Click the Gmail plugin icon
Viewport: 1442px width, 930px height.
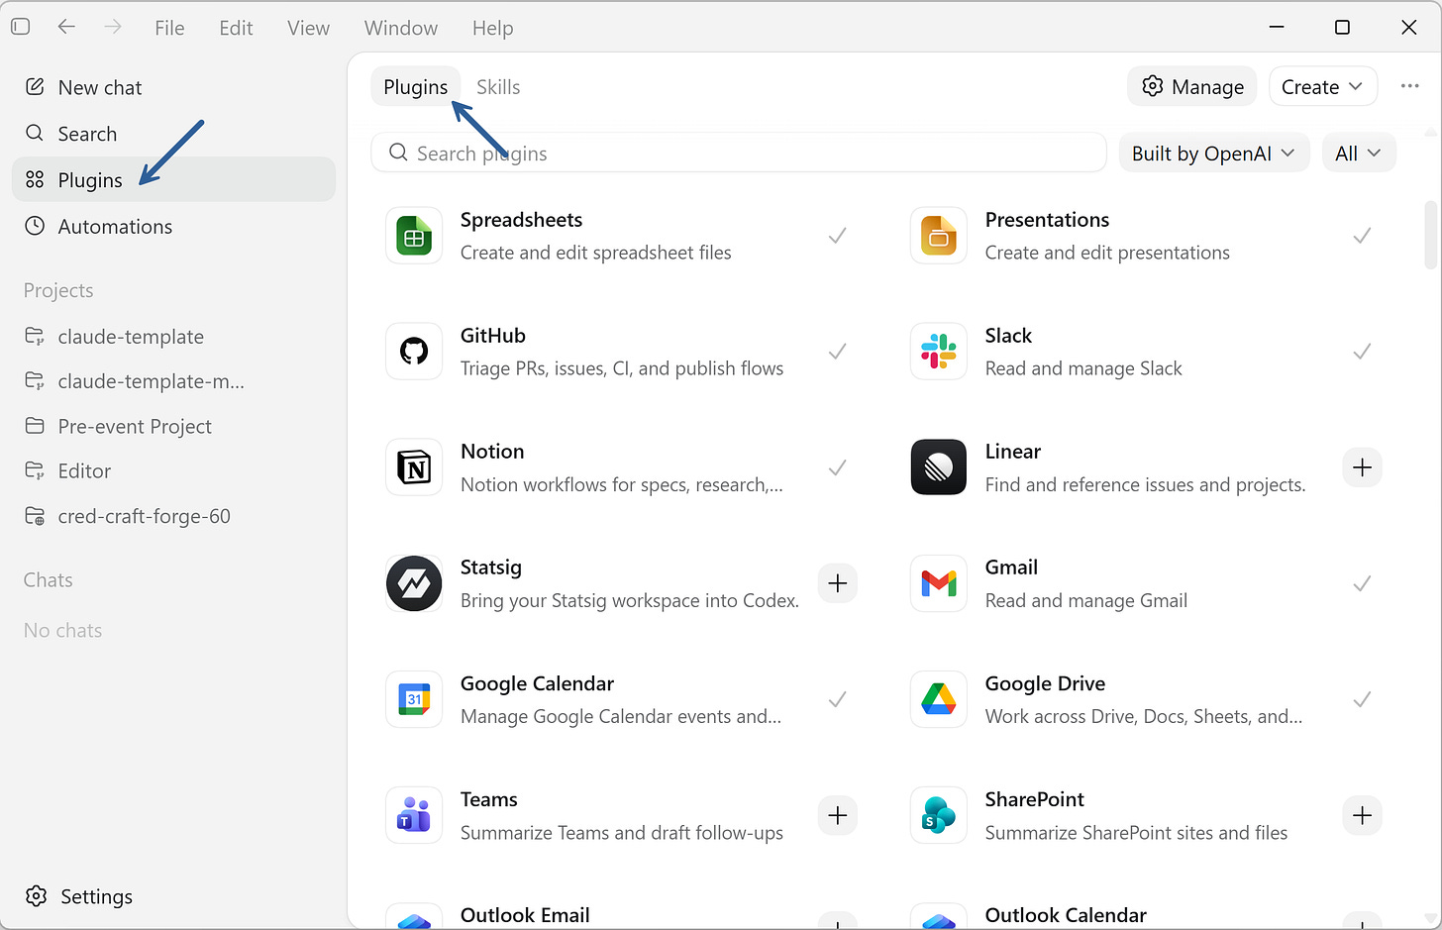point(939,583)
